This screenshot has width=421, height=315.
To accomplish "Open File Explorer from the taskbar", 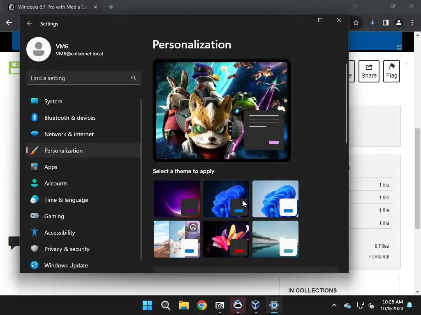I will pos(184,305).
